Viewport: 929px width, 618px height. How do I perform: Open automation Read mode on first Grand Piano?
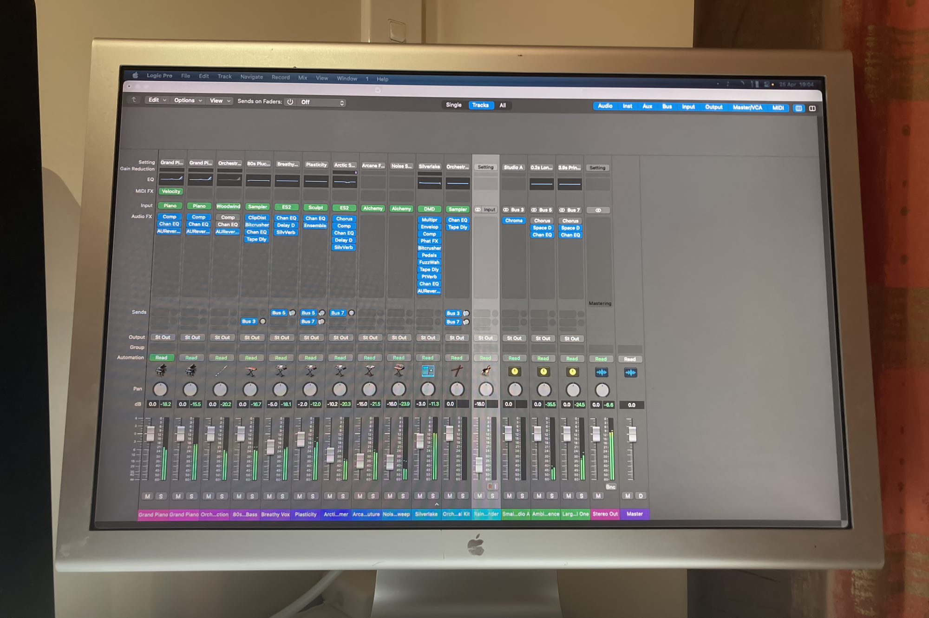[161, 358]
